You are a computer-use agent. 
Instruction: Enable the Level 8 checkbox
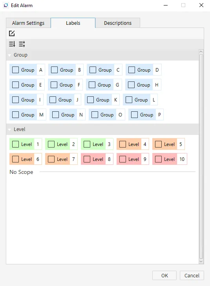point(87,159)
